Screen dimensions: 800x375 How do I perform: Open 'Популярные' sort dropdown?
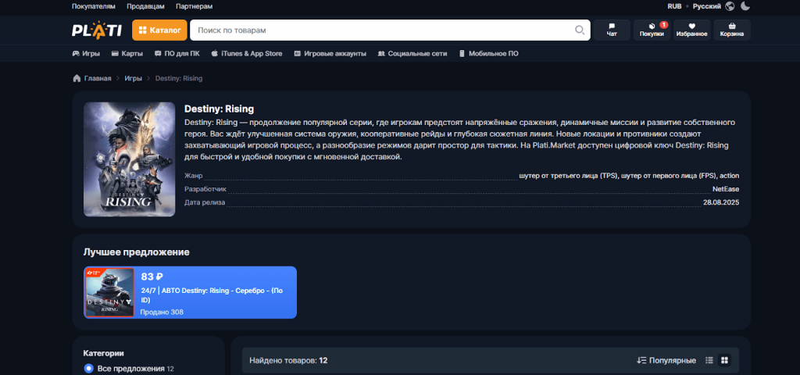pos(666,360)
